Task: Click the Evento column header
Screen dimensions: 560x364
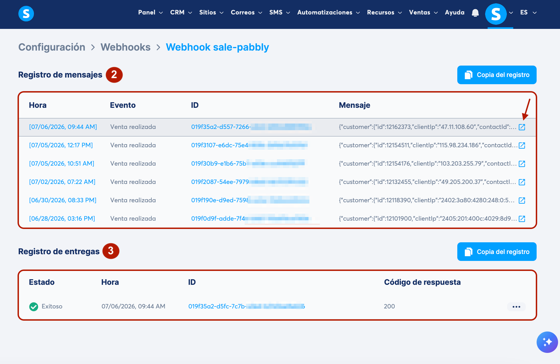Action: pyautogui.click(x=123, y=105)
